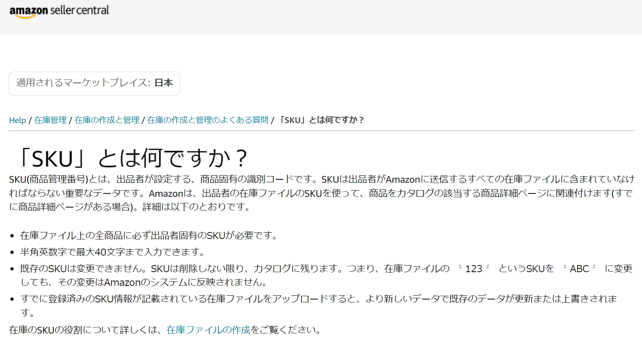Select the 適用されるマーケットプレイス: 日本 box
The image size is (642, 343).
tap(94, 83)
